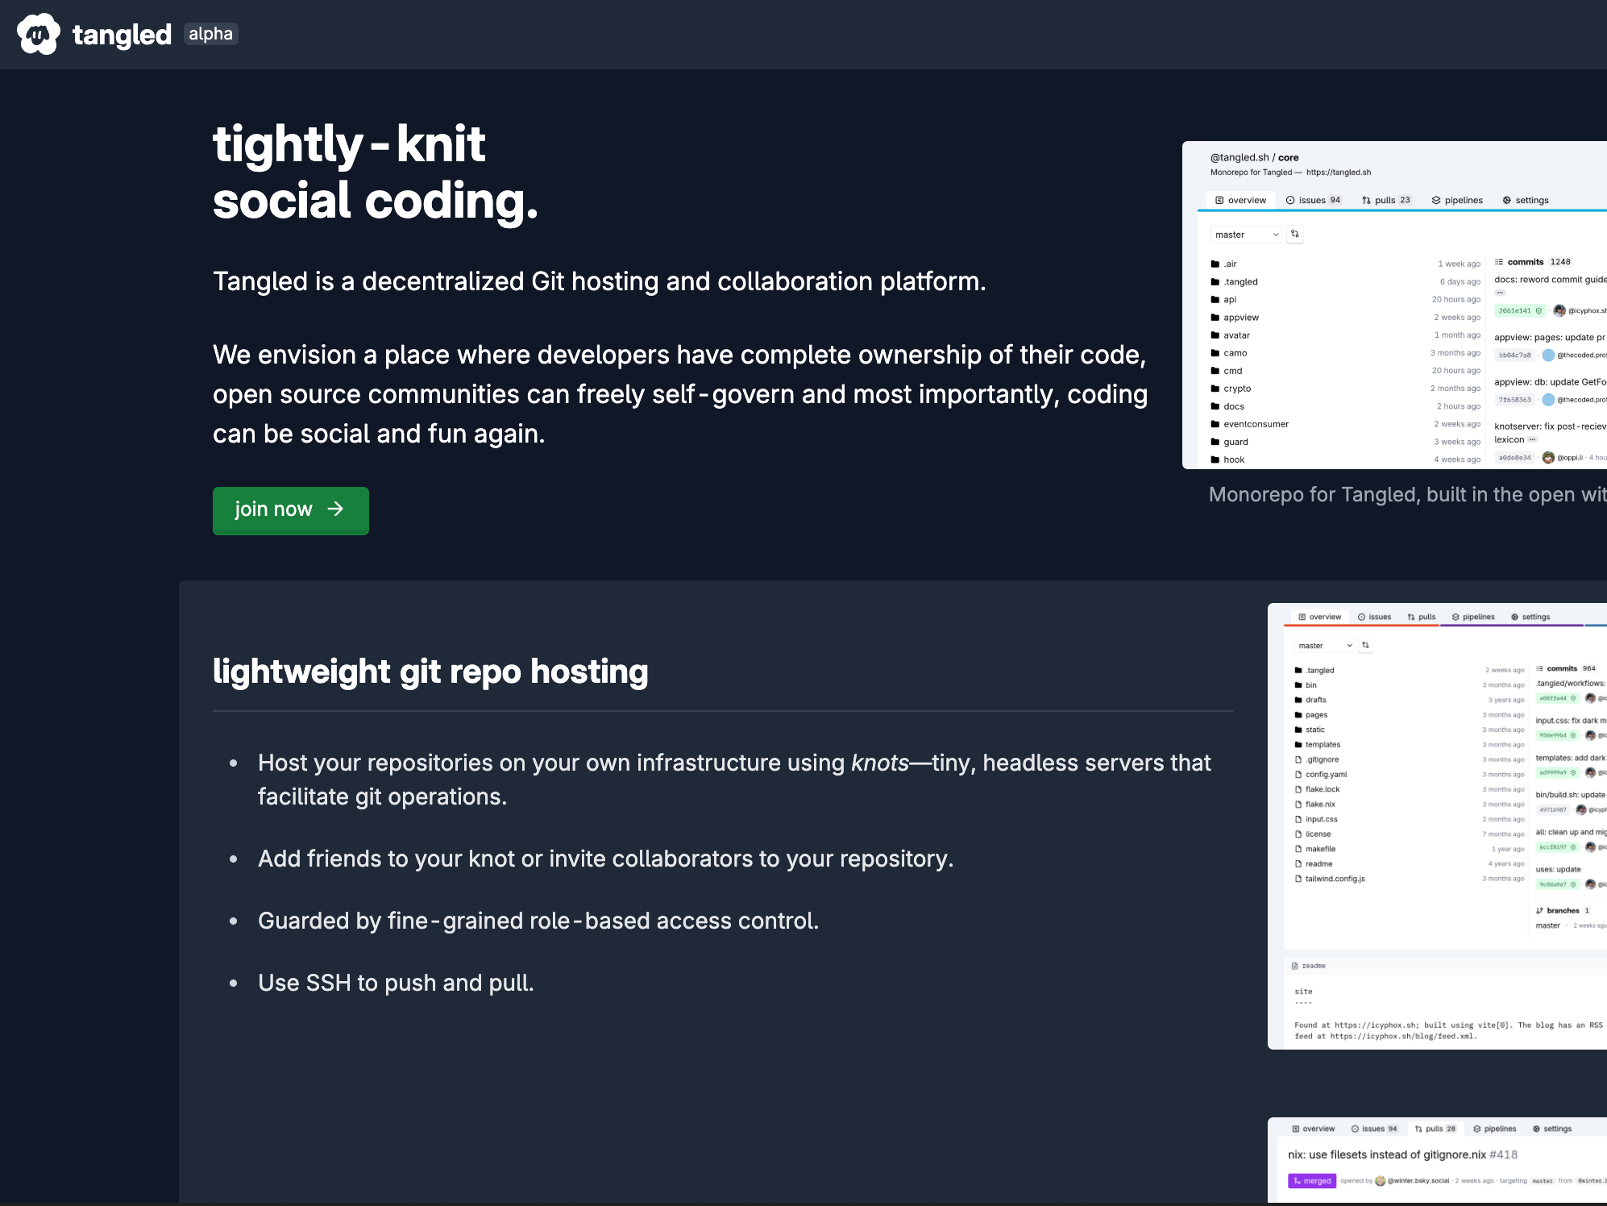Click the 'Guarded by fine-grained role-based access control.' bullet
The height and width of the screenshot is (1206, 1607).
tap(538, 921)
